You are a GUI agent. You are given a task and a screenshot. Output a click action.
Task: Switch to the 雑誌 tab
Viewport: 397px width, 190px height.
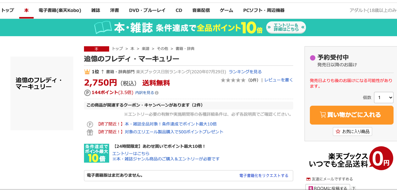(x=96, y=10)
